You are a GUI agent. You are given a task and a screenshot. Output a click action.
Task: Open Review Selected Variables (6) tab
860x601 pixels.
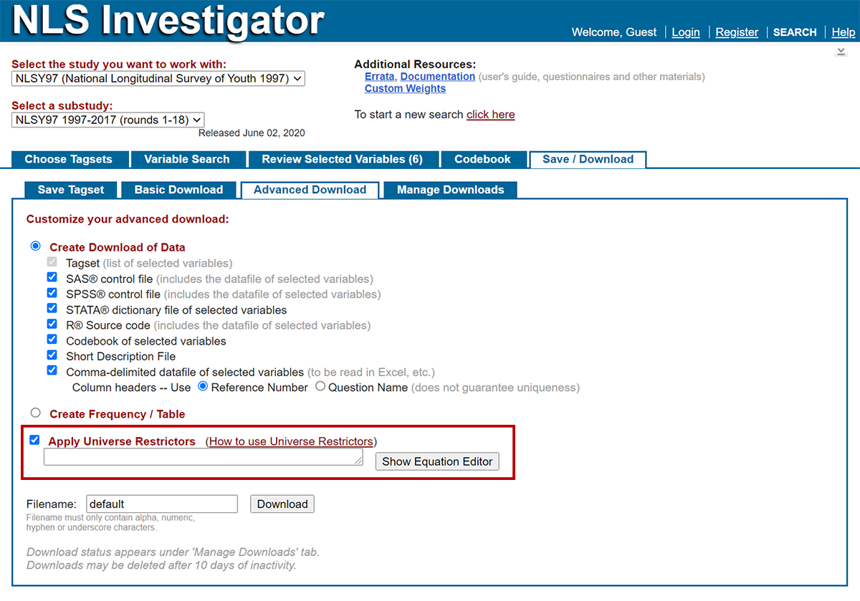342,159
